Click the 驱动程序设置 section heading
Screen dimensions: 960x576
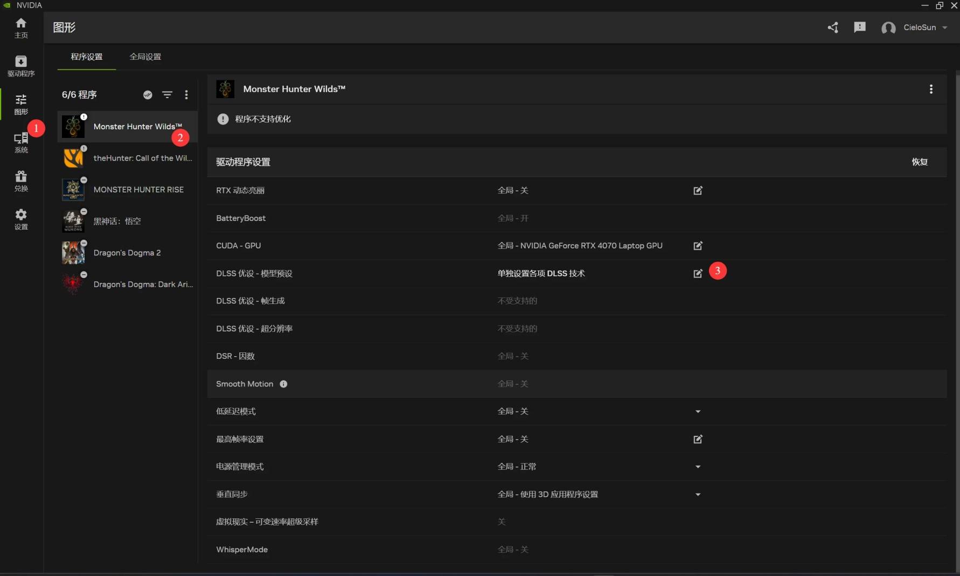coord(243,162)
